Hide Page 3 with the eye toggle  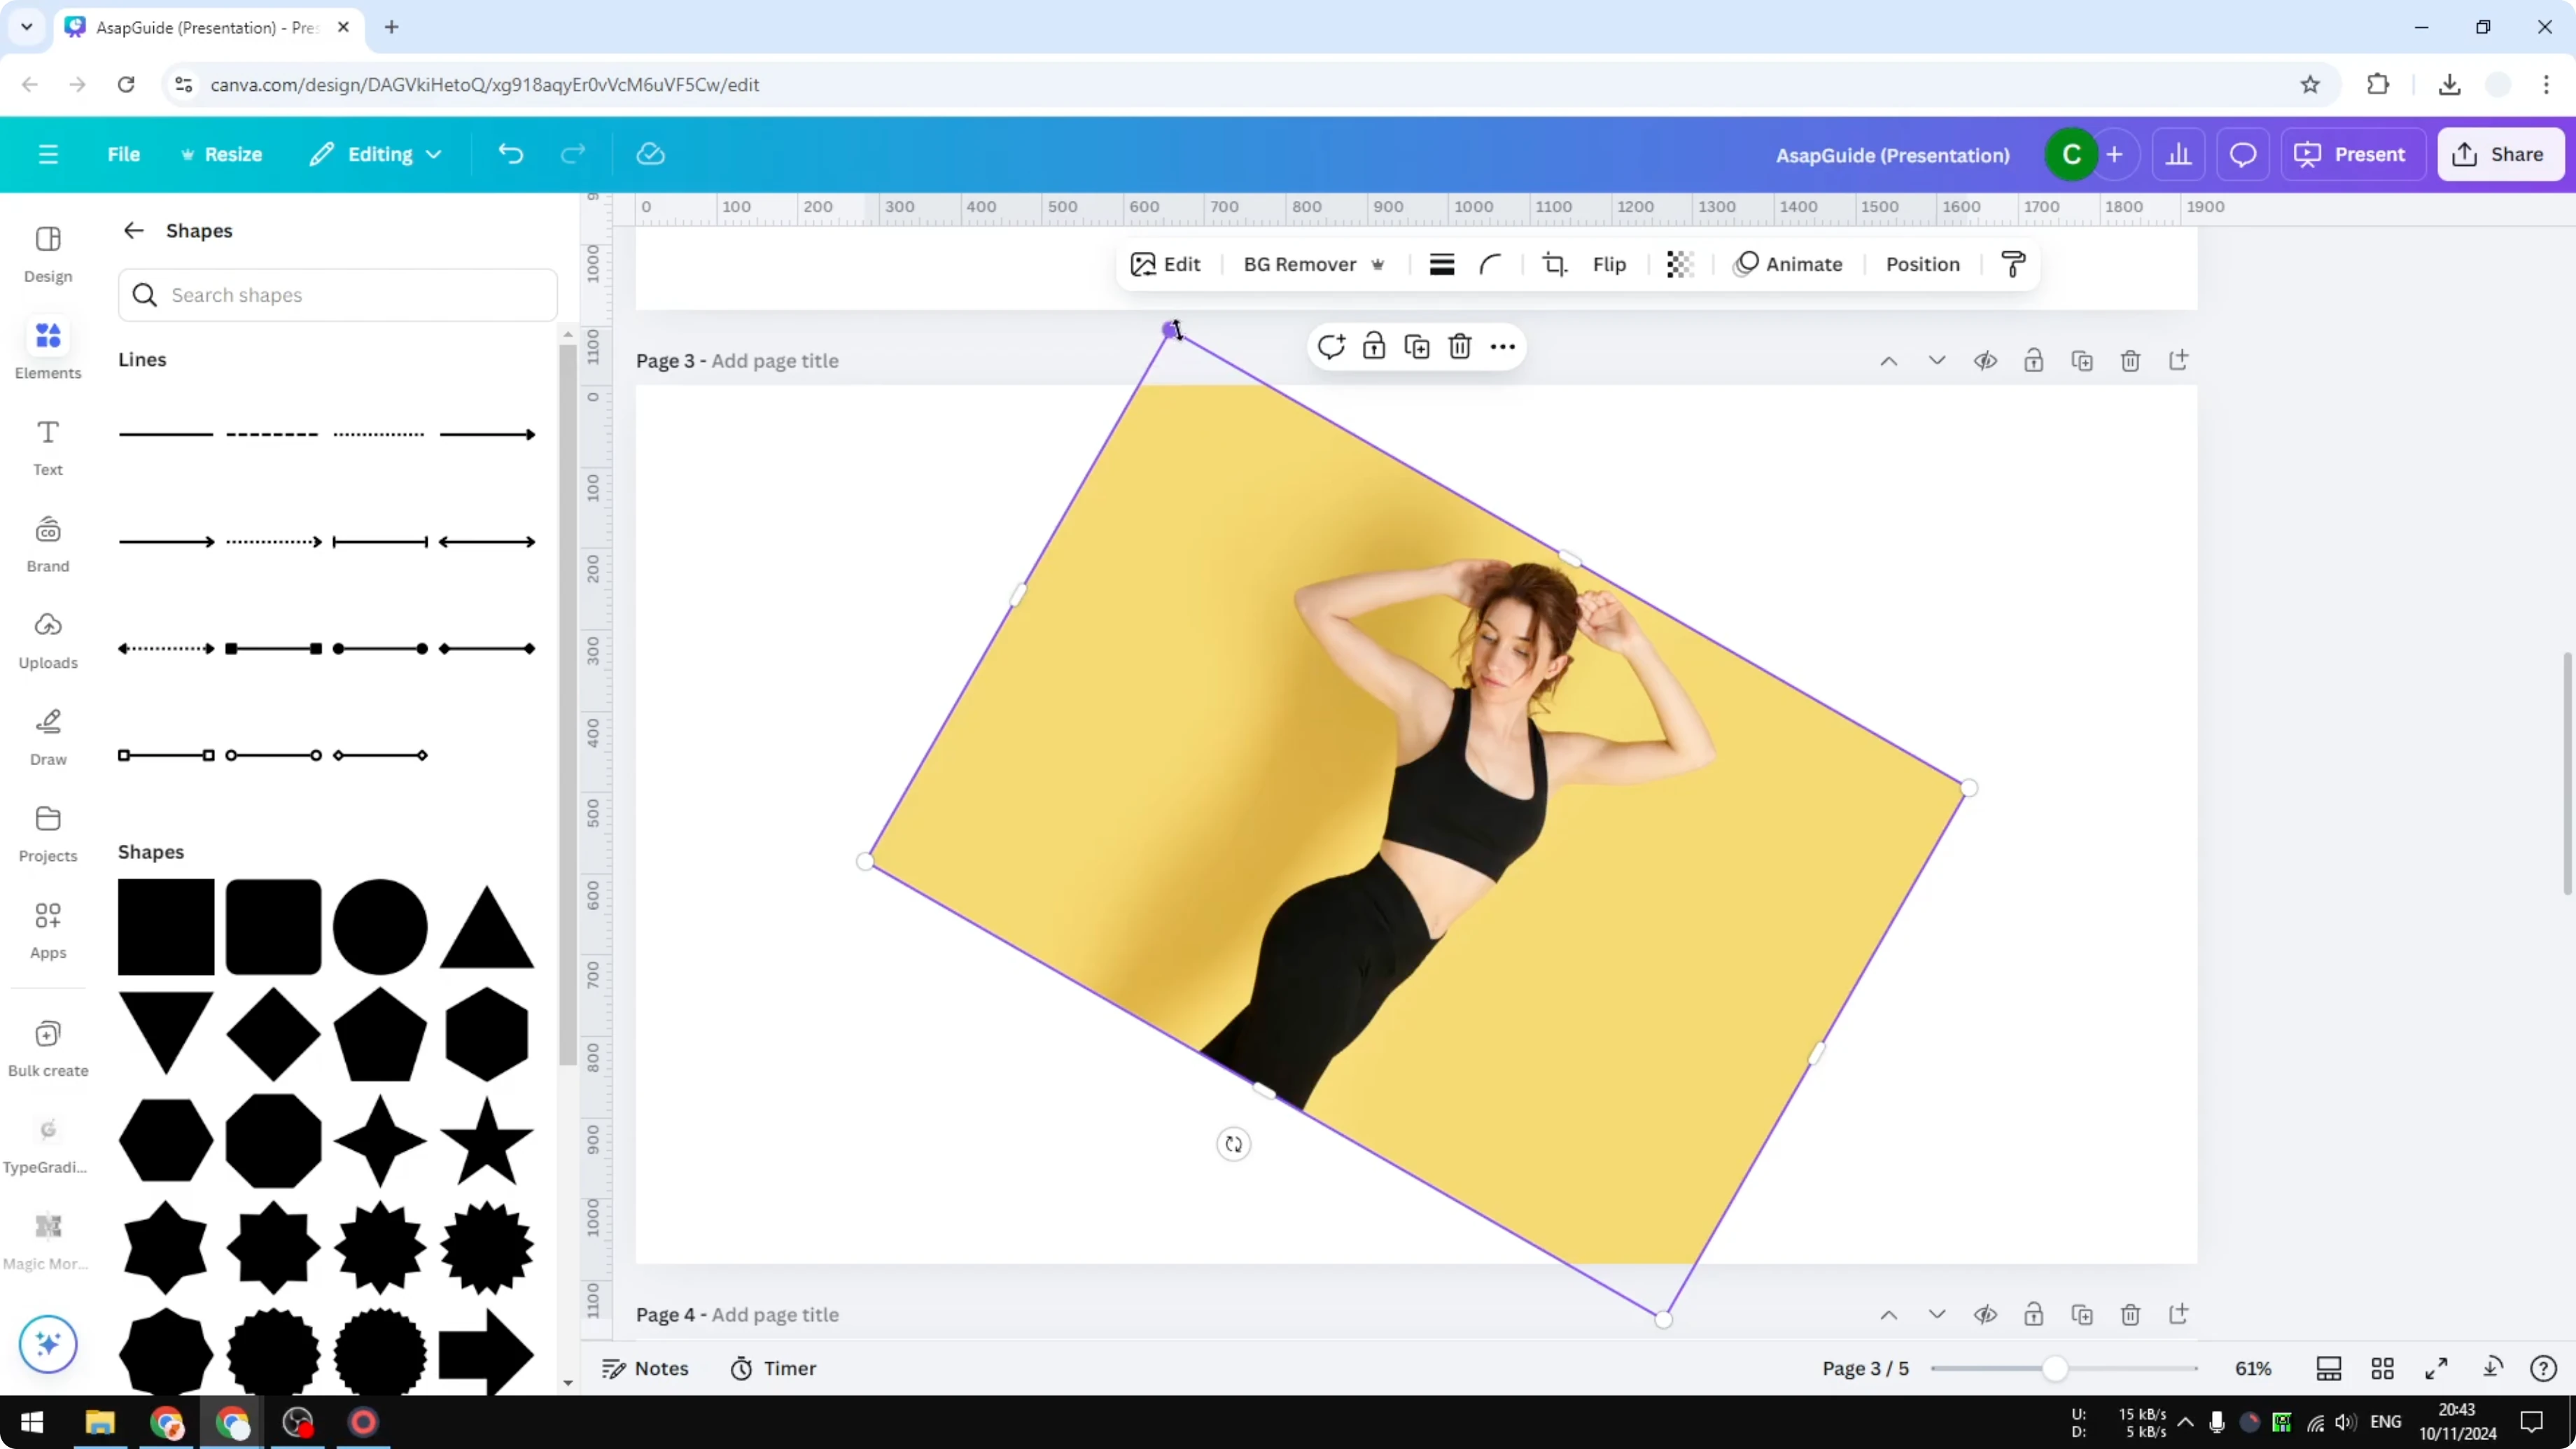[1986, 361]
